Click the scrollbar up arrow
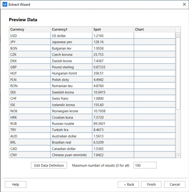 point(178,35)
